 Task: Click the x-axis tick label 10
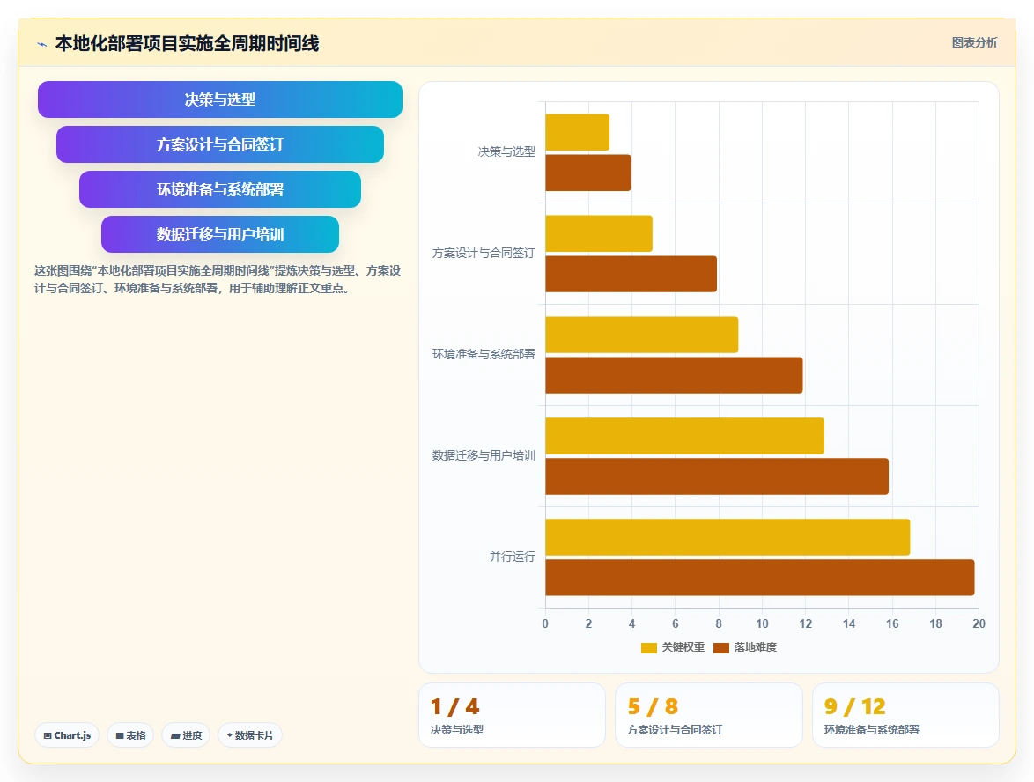pyautogui.click(x=762, y=623)
